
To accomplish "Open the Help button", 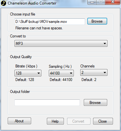I will [x=55, y=121].
